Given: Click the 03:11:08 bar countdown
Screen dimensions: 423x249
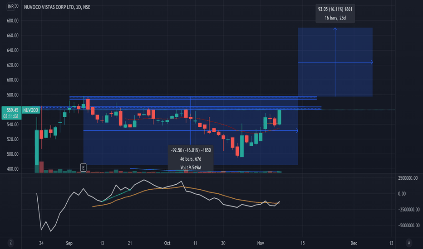Looking at the screenshot, I should point(11,116).
